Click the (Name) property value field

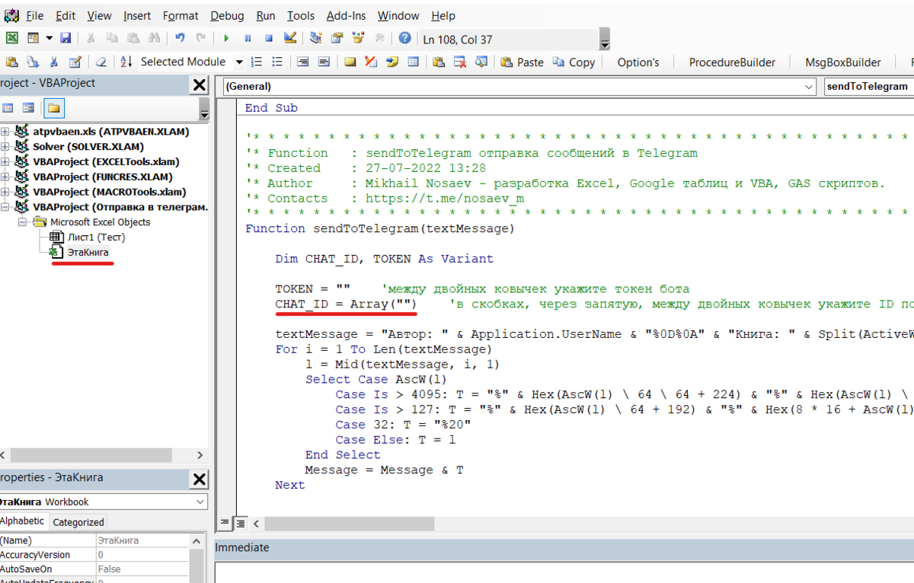(x=141, y=540)
